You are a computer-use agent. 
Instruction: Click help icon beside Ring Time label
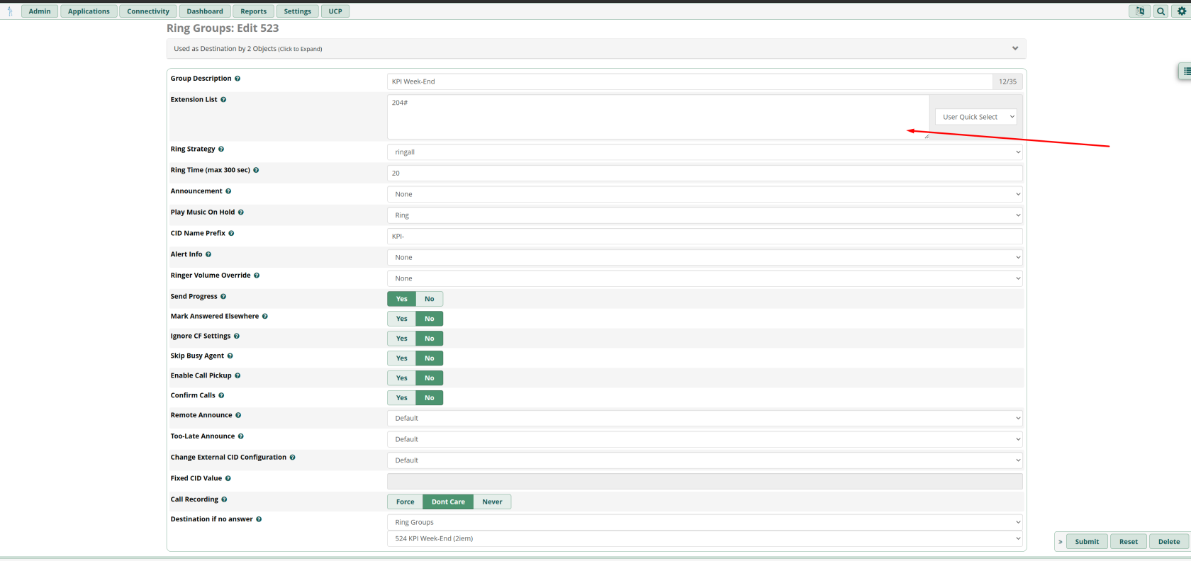point(256,170)
